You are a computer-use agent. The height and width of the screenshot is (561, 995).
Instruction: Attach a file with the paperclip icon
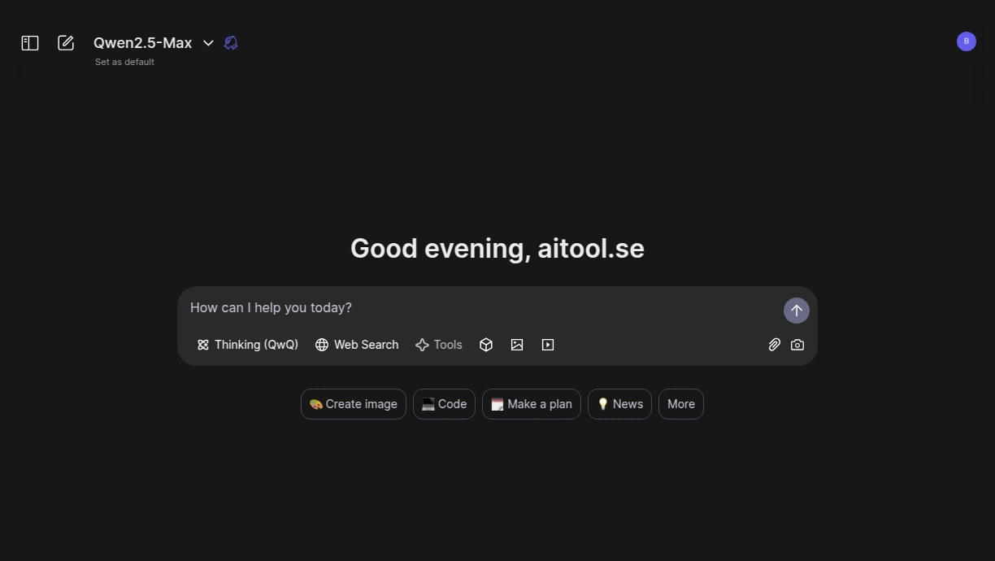coord(775,345)
